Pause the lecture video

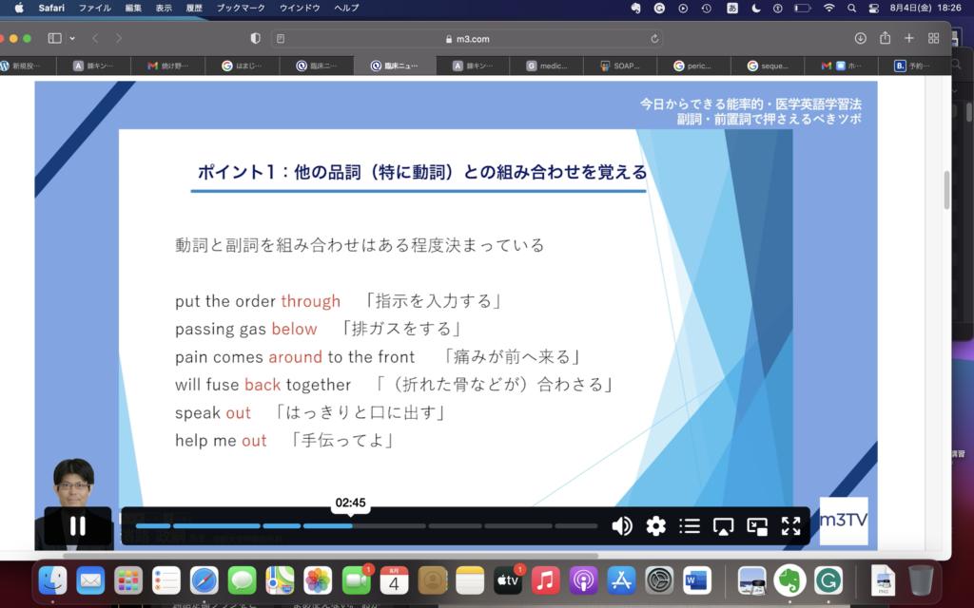click(77, 526)
